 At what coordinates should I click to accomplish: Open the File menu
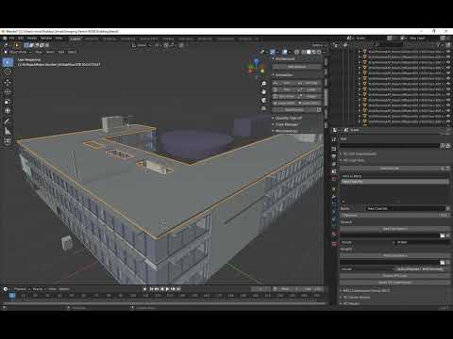pos(12,39)
